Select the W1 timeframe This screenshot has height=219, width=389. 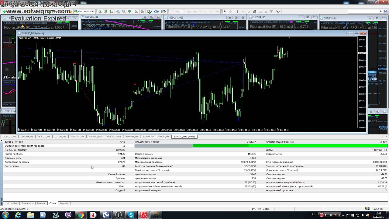click(x=212, y=12)
